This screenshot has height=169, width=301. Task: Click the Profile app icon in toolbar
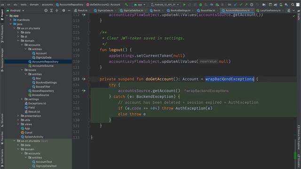[x=212, y=5]
